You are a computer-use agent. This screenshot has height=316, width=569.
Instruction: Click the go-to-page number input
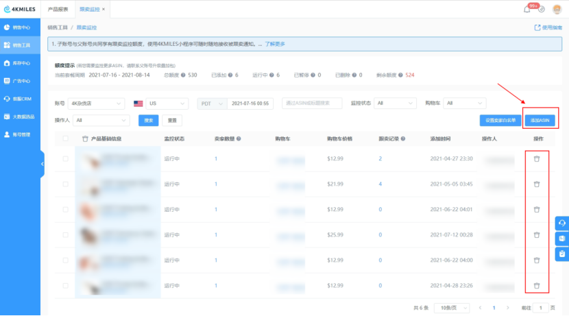point(541,308)
